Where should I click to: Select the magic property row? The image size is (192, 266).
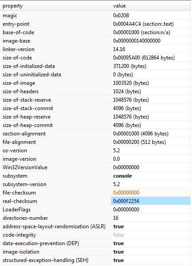click(x=96, y=16)
